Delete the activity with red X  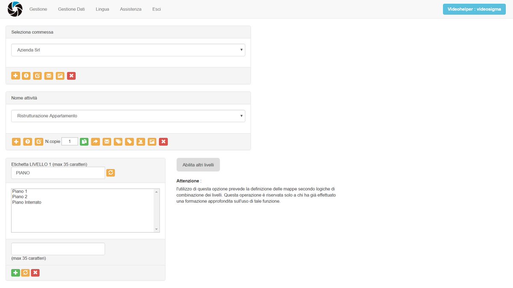click(x=163, y=141)
